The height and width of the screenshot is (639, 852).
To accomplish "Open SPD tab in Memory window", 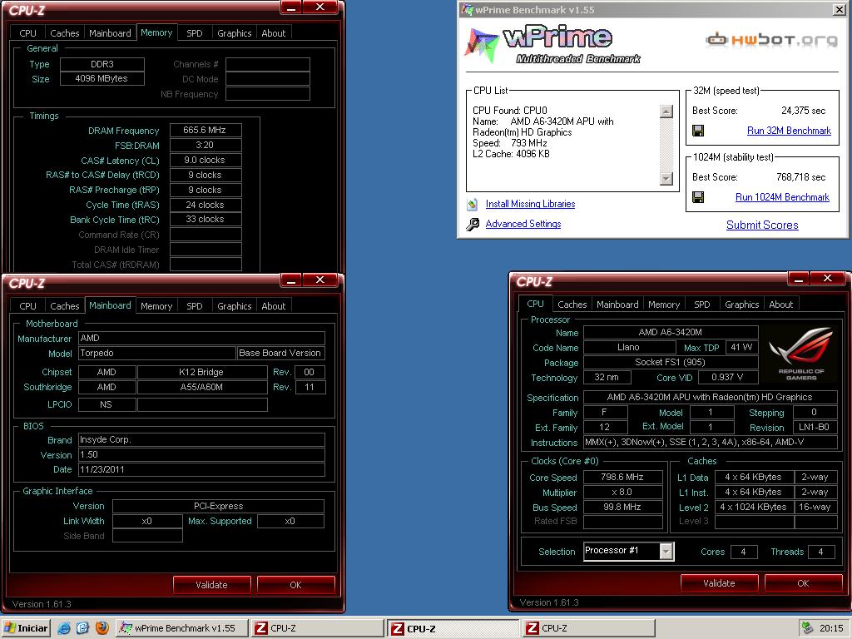I will (x=195, y=33).
